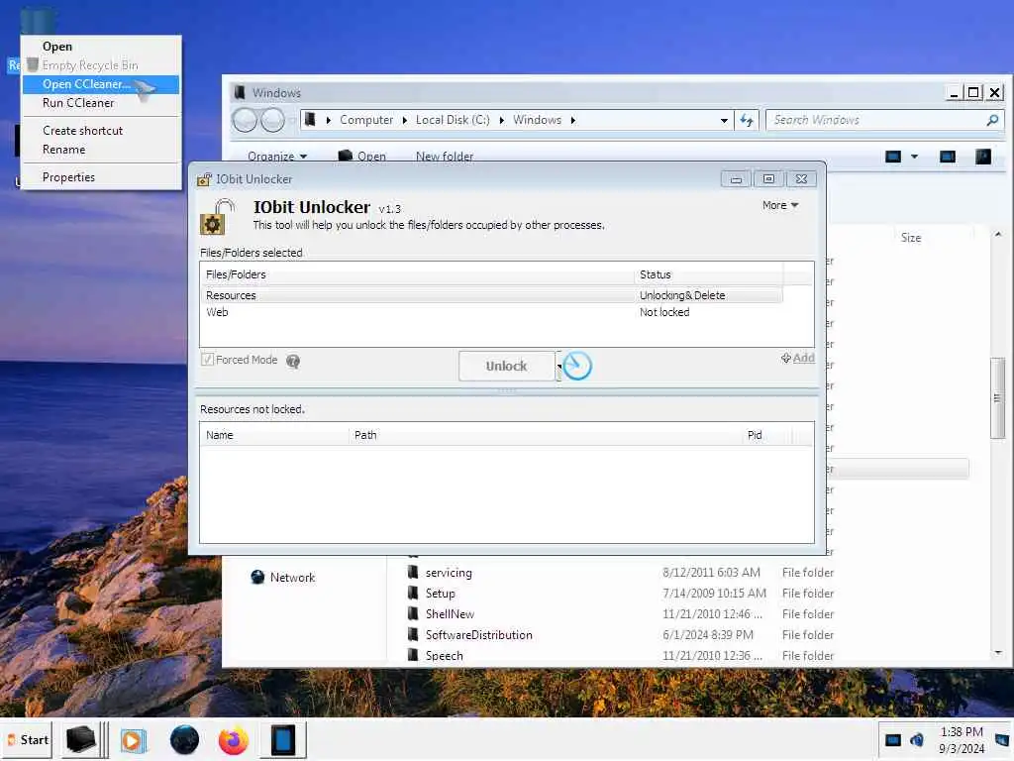Click the Search Windows input field

point(877,120)
